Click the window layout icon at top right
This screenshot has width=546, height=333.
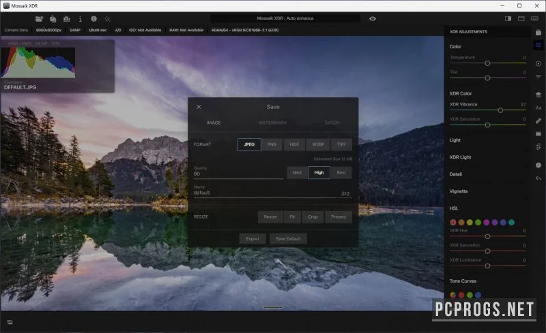tap(521, 18)
